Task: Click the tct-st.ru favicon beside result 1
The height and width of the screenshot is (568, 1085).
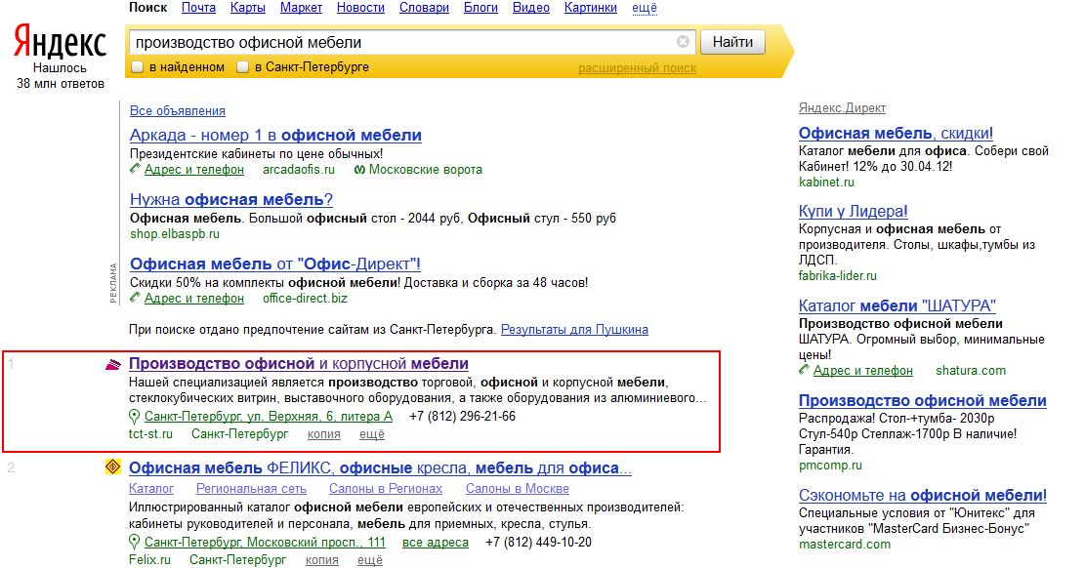Action: (x=112, y=364)
